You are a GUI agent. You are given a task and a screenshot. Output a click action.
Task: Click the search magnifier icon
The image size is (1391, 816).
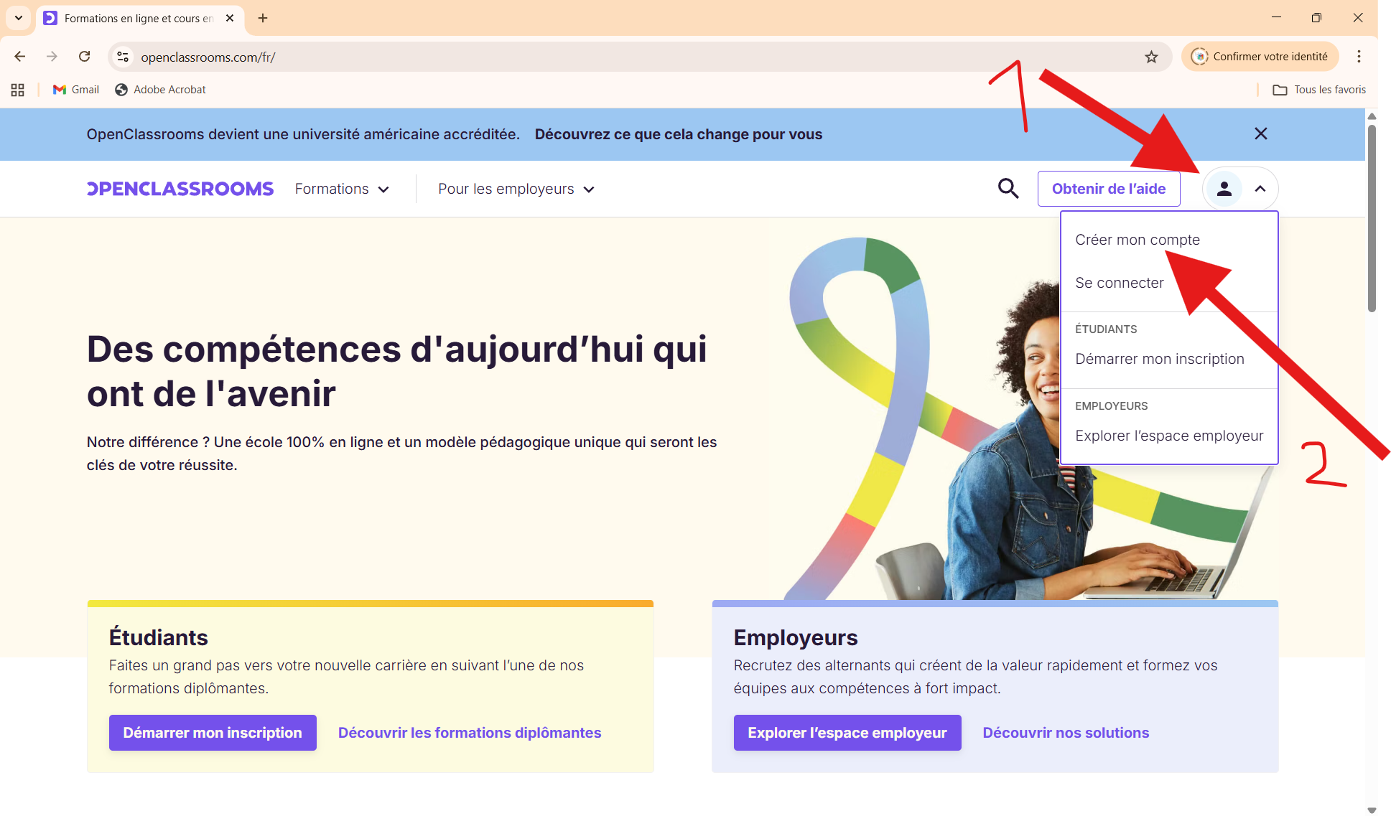[x=1008, y=189]
